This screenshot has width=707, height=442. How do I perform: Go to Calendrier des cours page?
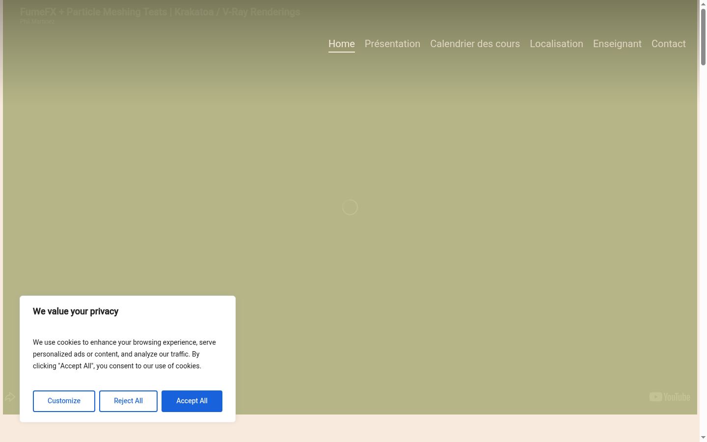click(475, 44)
